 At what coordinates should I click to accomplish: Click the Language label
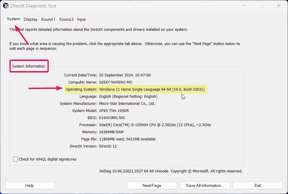(x=88, y=97)
